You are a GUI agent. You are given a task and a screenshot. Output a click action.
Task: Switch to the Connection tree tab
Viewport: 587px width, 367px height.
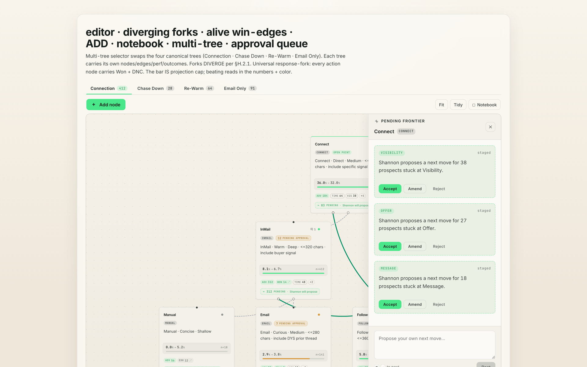[x=109, y=88]
